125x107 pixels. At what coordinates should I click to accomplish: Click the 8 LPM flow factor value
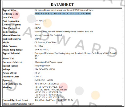[38, 28]
